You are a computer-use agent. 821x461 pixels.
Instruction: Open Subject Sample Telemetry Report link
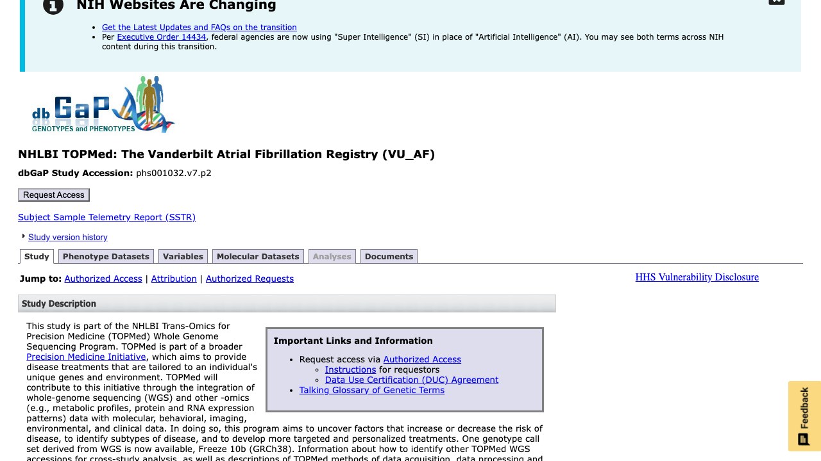106,217
